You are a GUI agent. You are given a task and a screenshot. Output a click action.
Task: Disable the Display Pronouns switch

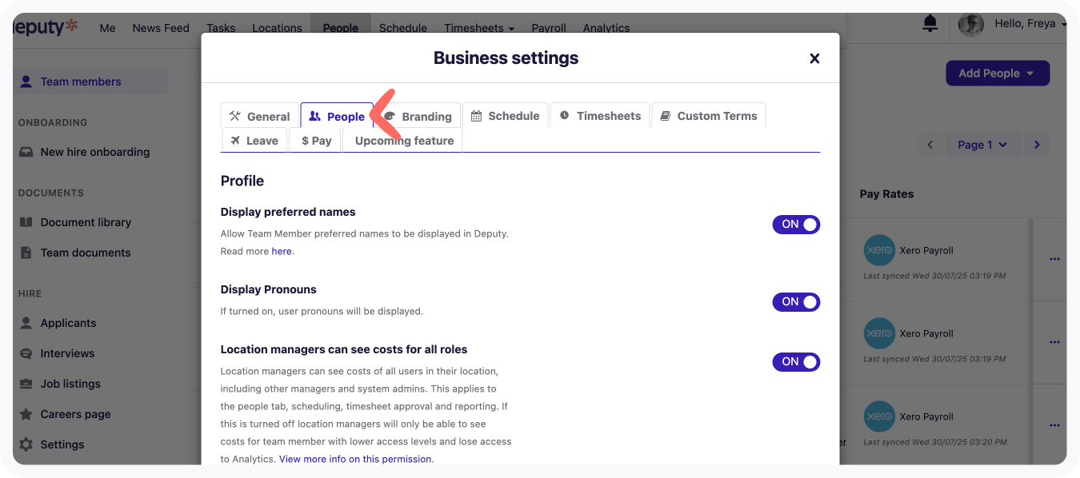(x=795, y=302)
